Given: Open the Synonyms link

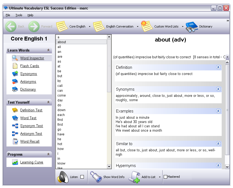Looking at the screenshot, I should [29, 74].
